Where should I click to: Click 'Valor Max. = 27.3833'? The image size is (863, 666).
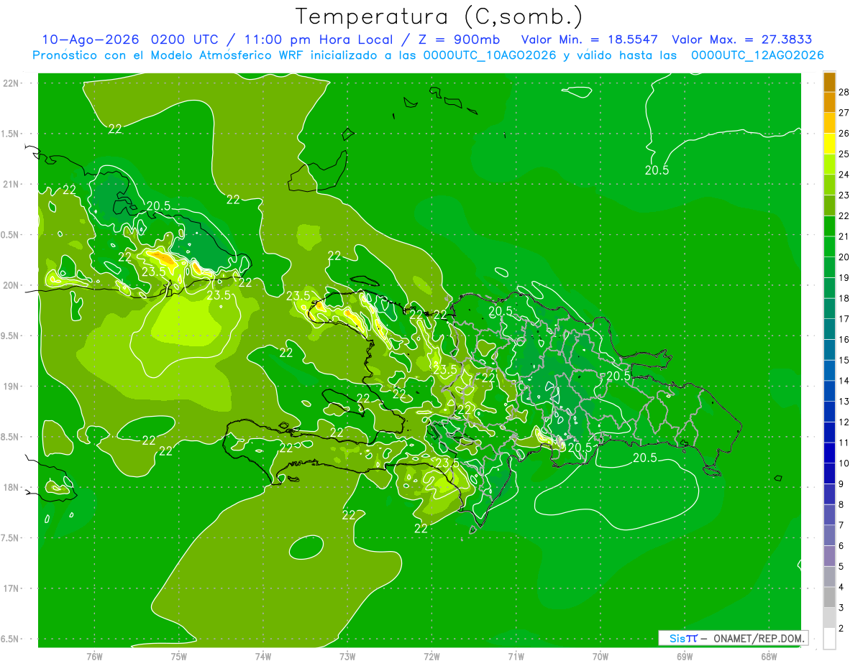coord(741,40)
